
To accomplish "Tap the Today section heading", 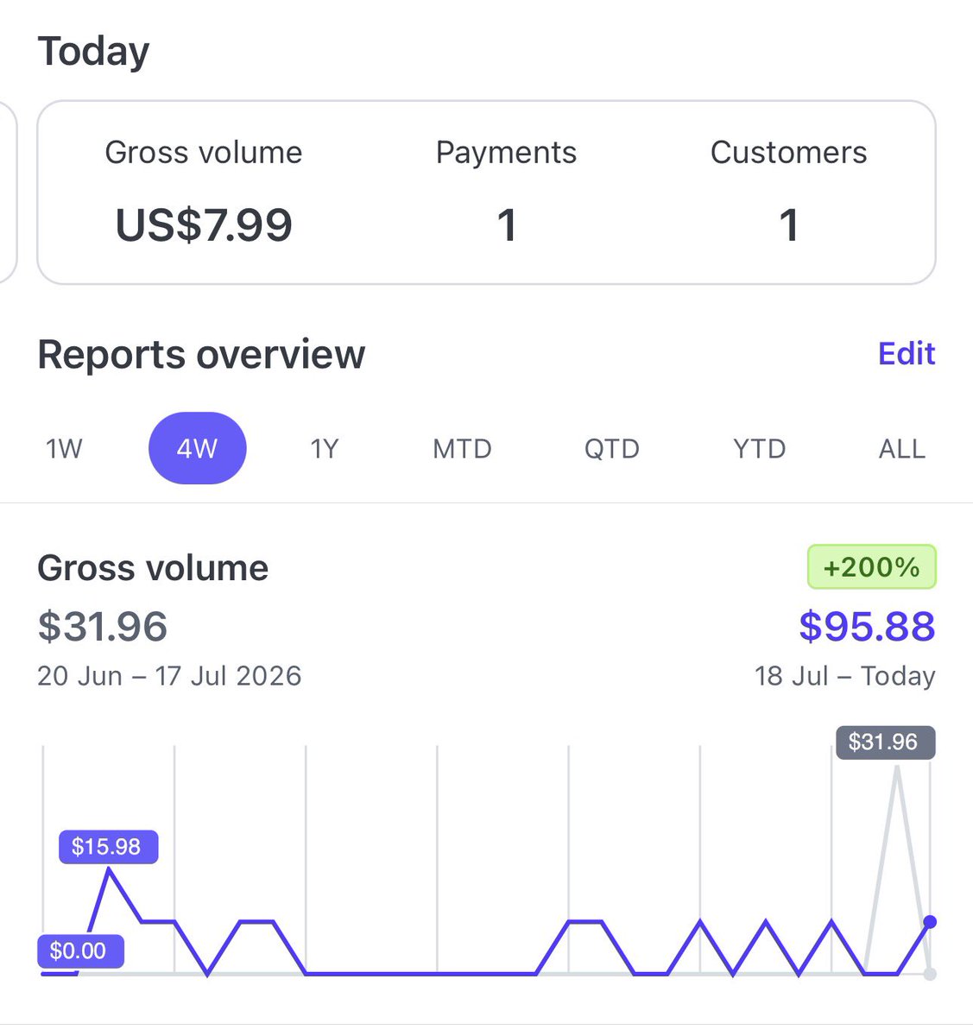I will pos(93,51).
